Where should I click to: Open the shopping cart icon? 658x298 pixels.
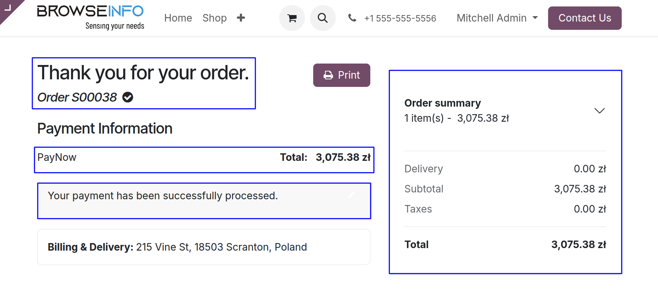292,18
